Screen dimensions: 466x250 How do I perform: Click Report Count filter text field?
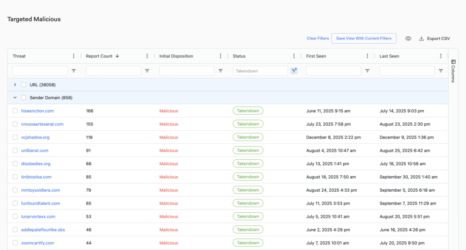coord(113,71)
